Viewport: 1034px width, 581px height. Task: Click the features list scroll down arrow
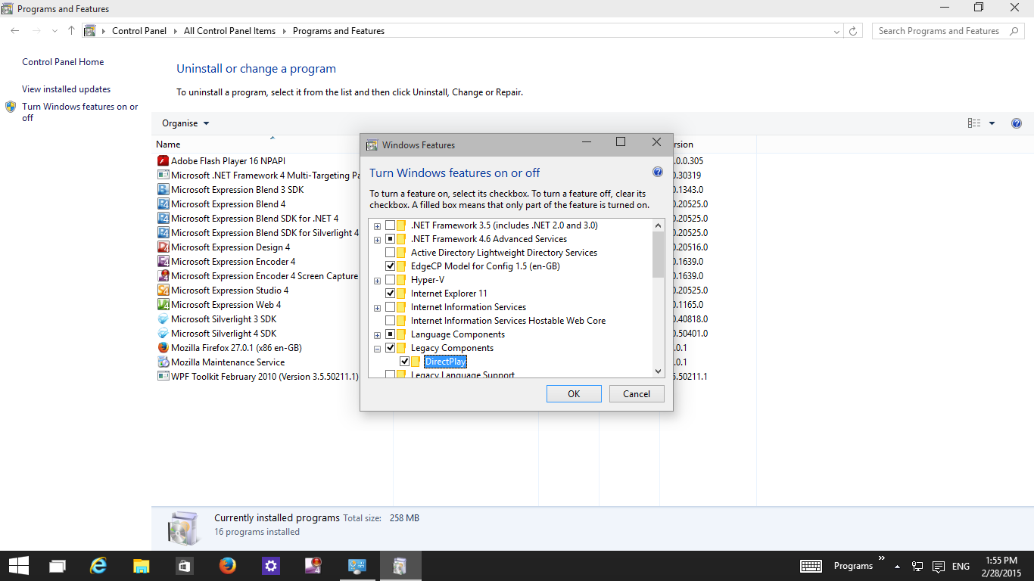pyautogui.click(x=658, y=371)
